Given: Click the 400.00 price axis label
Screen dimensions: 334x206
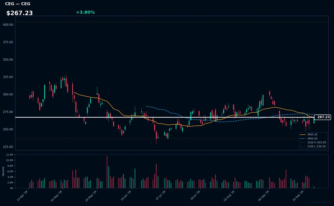Looking at the screenshot, I should [8, 25].
